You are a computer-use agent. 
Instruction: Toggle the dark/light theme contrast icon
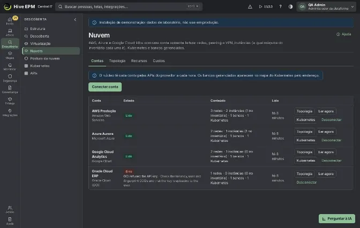290,6
